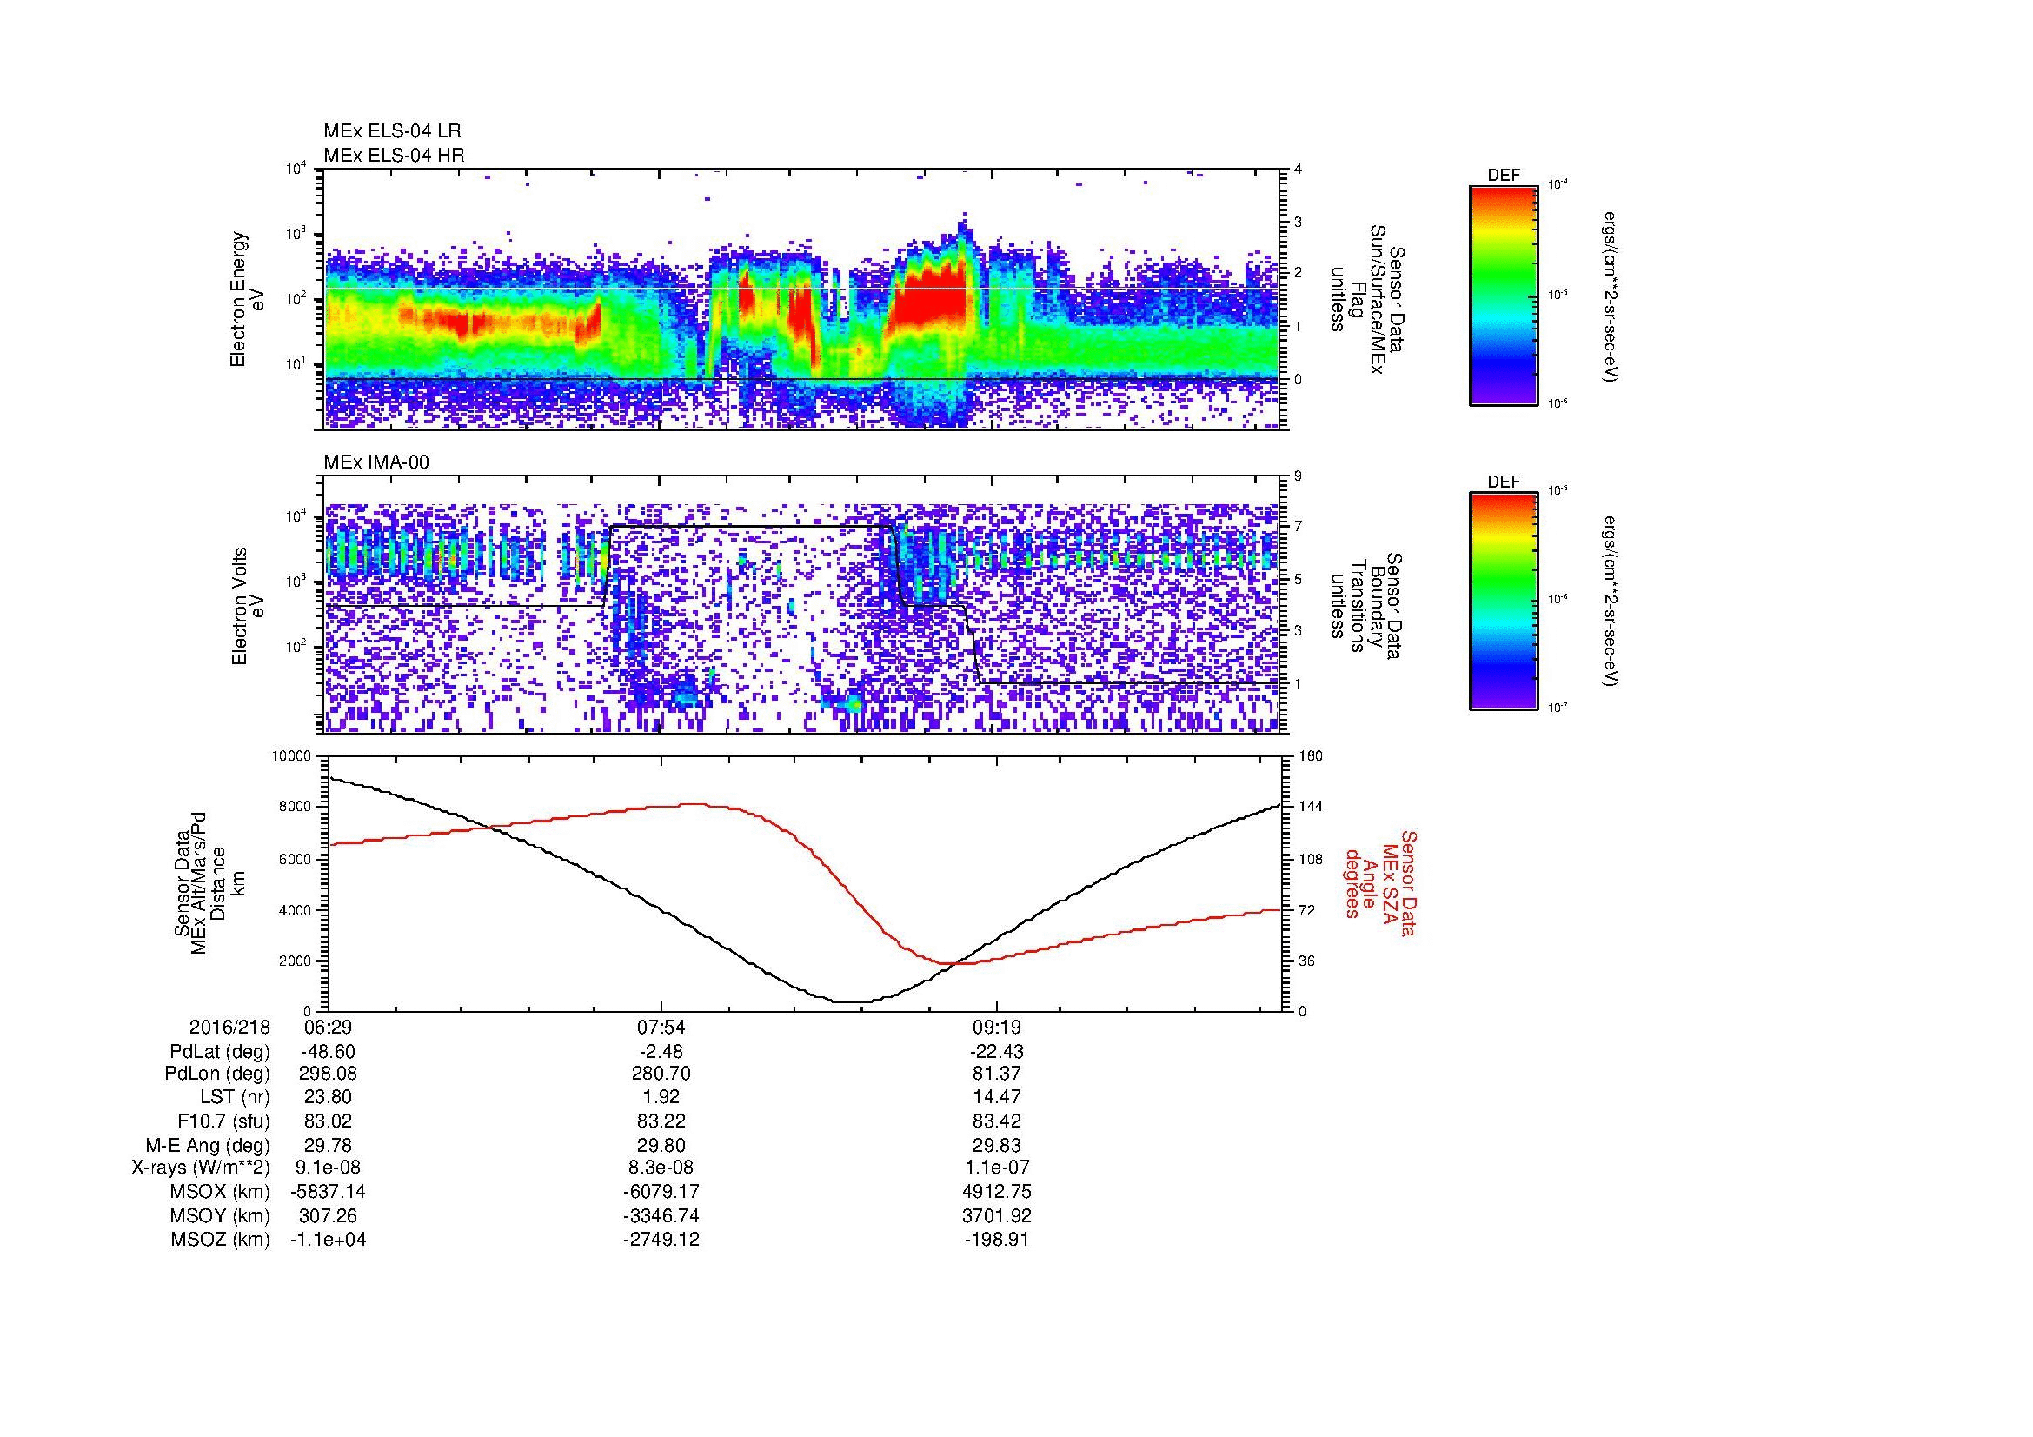Image resolution: width=2033 pixels, height=1437 pixels.
Task: Click the MSOX value -6079.17
Action: (x=661, y=1192)
